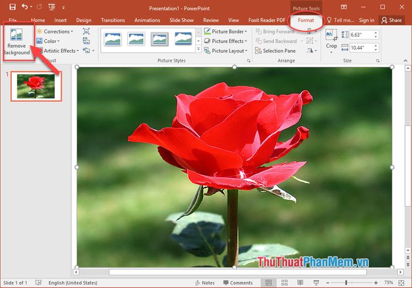The image size is (412, 288).
Task: Open the Home tab
Action: (38, 20)
